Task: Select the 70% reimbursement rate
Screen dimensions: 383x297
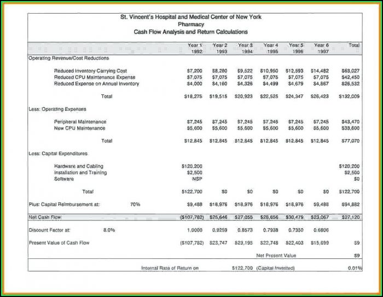Action: click(x=135, y=204)
